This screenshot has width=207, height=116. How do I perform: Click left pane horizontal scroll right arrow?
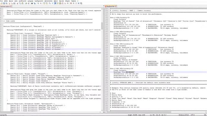click(x=100, y=112)
